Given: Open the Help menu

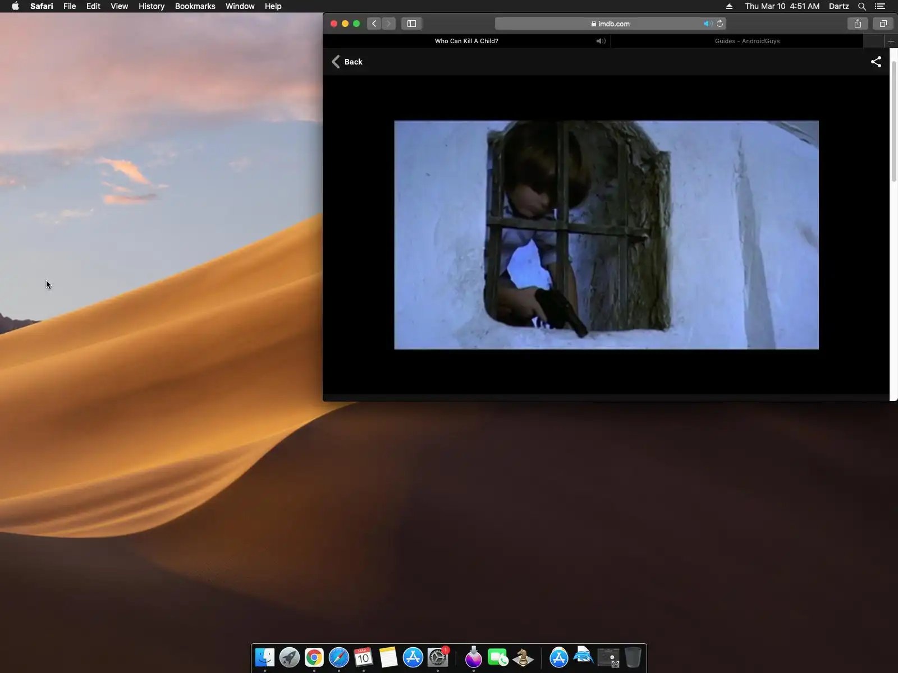Looking at the screenshot, I should [273, 6].
